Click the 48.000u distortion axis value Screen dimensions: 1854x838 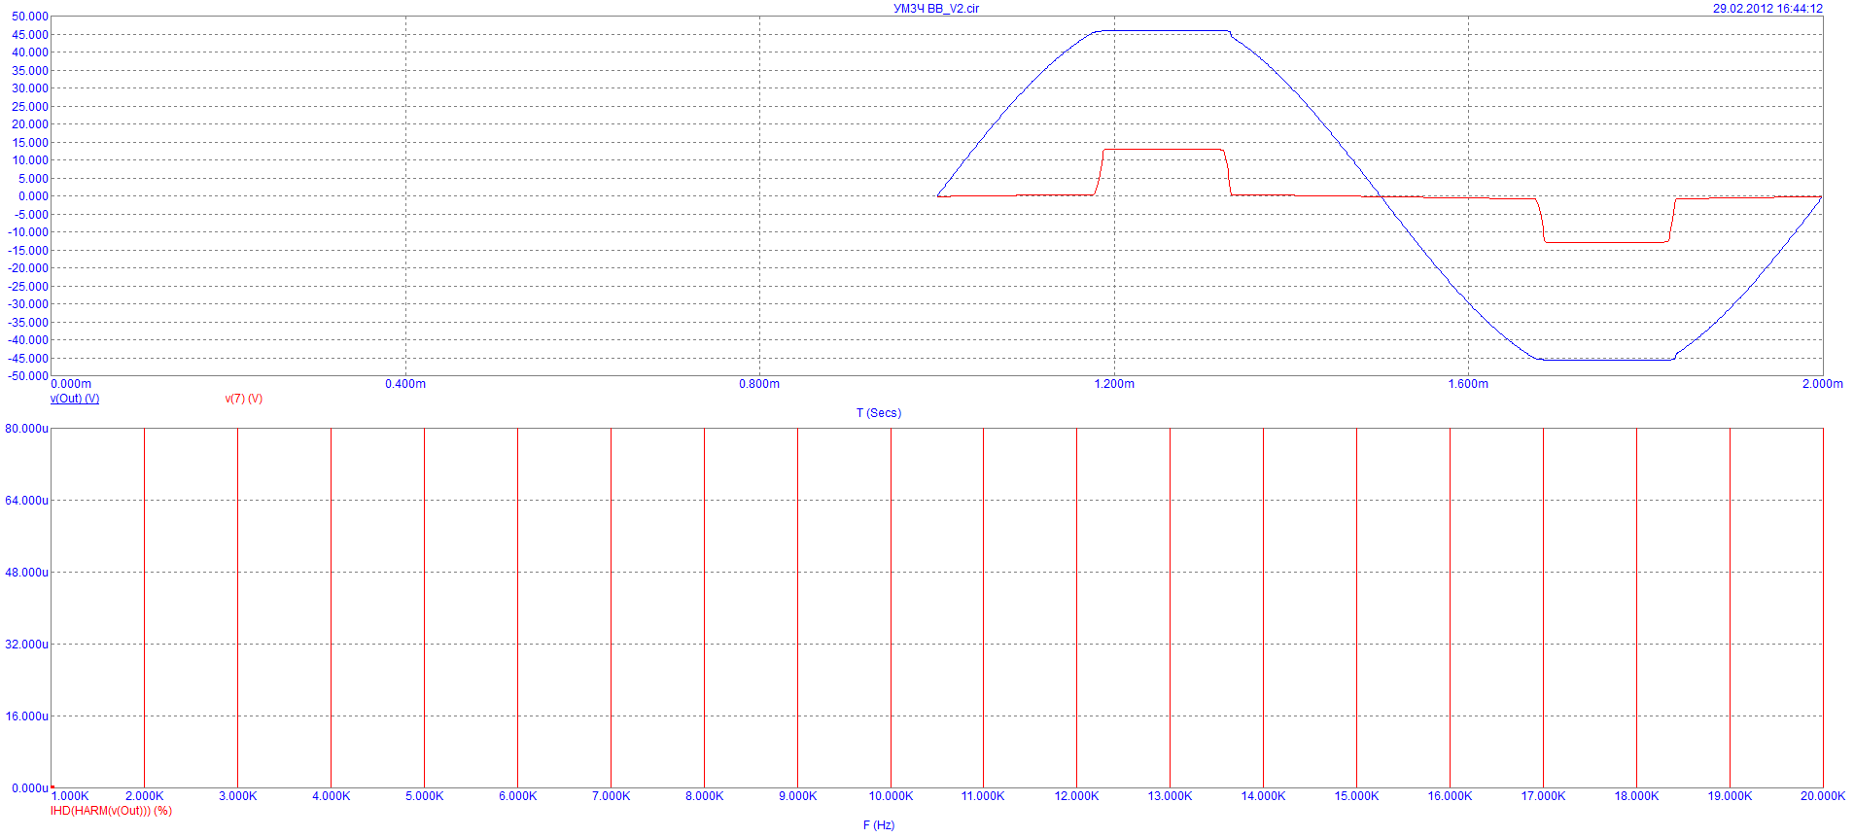tap(27, 573)
